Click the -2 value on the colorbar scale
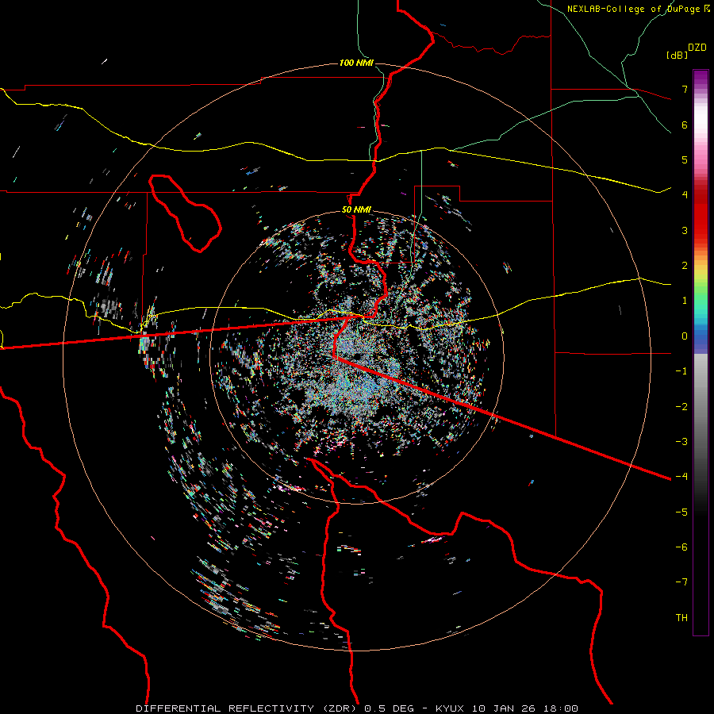 tap(681, 407)
